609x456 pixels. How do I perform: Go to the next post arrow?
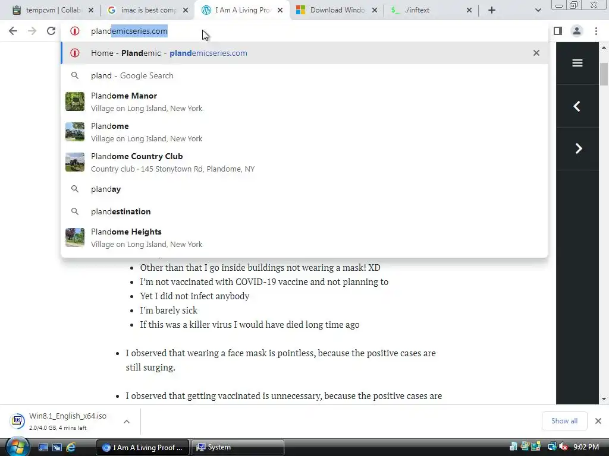click(577, 148)
